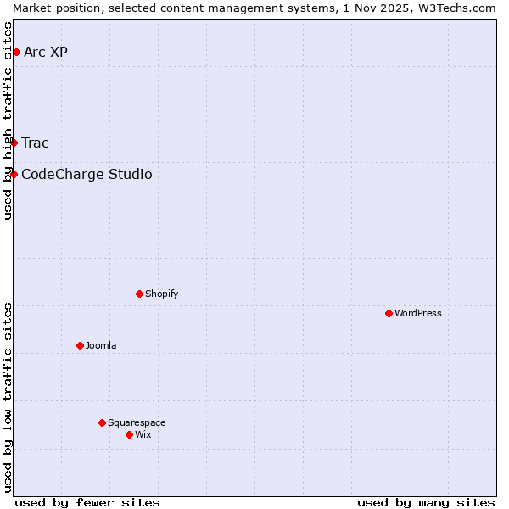
Task: Click the Joomla red diamond marker
Action: click(80, 346)
